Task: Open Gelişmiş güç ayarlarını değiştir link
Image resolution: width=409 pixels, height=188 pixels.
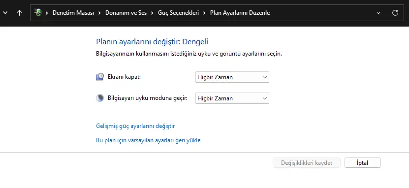Action: [x=135, y=126]
